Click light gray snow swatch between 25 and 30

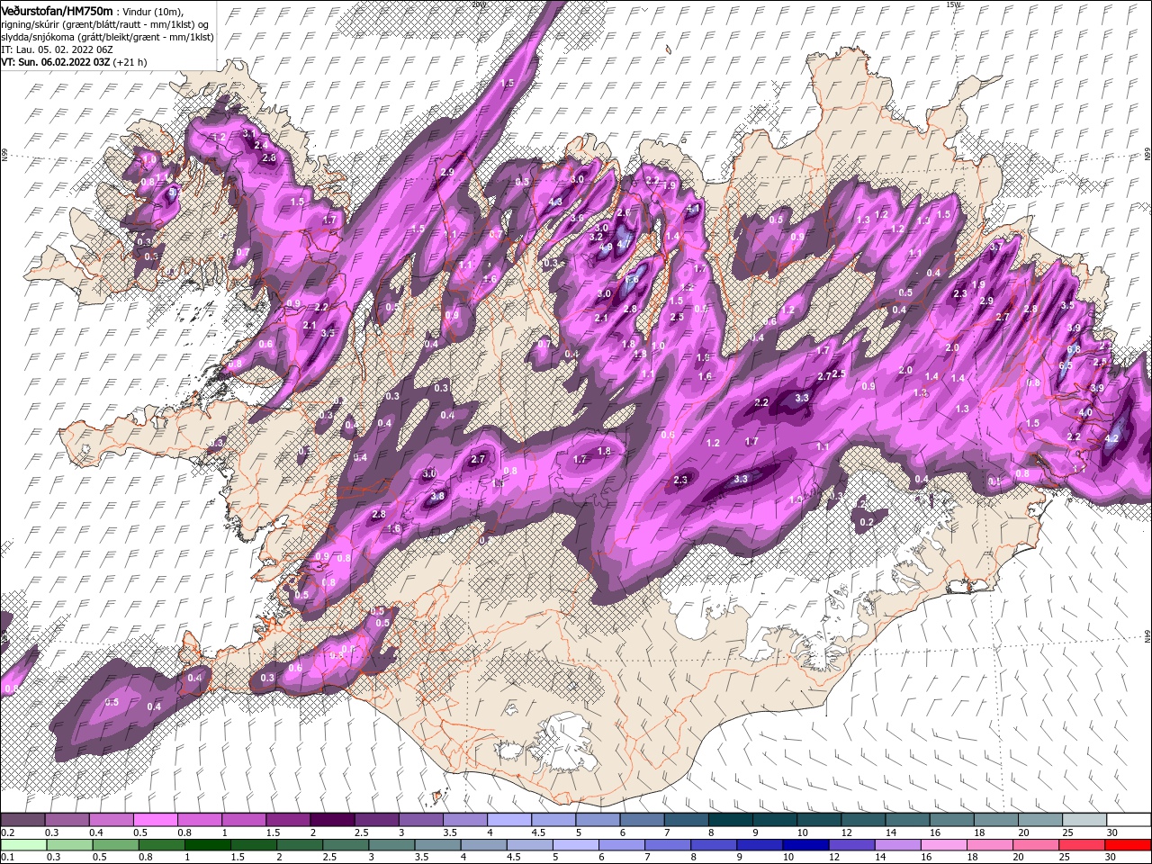coord(1084,820)
